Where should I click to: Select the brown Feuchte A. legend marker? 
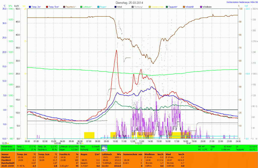(64, 6)
